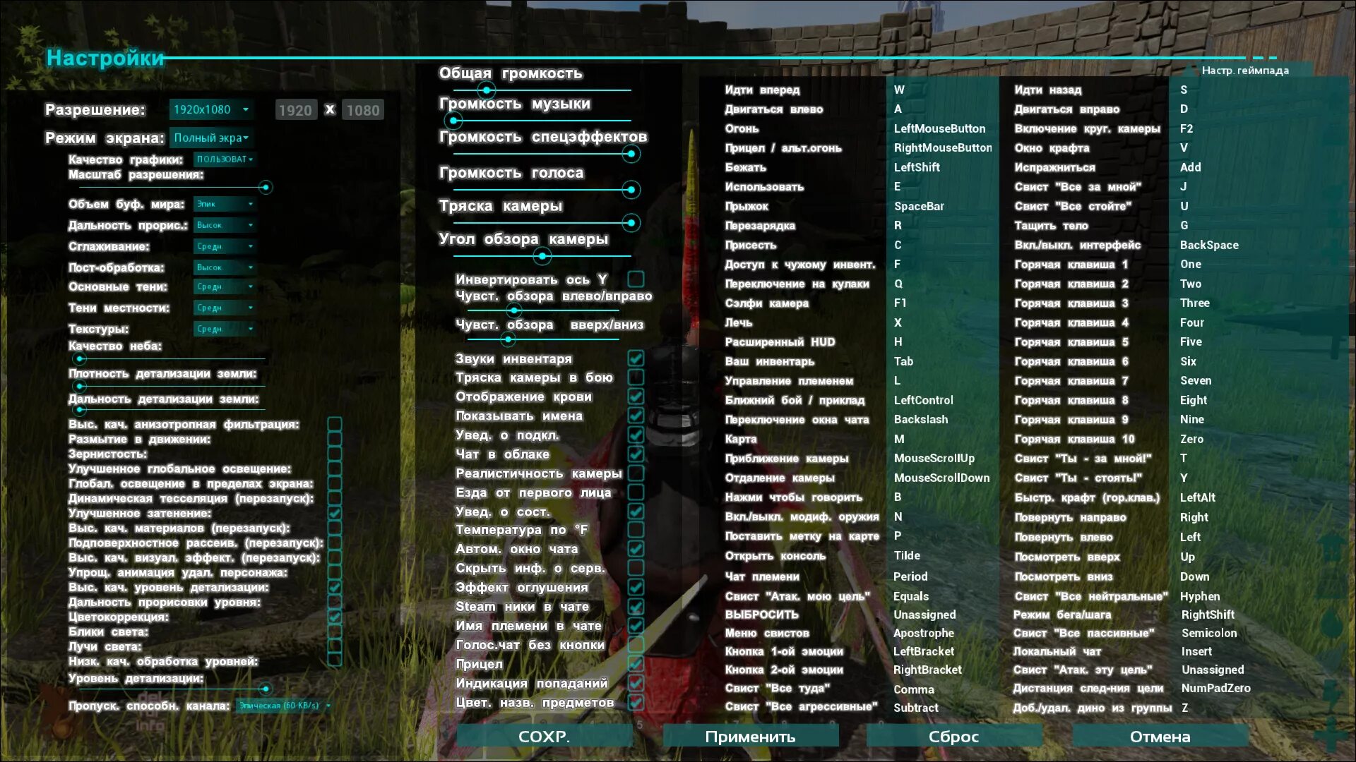Image resolution: width=1356 pixels, height=762 pixels.
Task: Open the textures (Текстуры) dropdown
Action: tap(225, 329)
